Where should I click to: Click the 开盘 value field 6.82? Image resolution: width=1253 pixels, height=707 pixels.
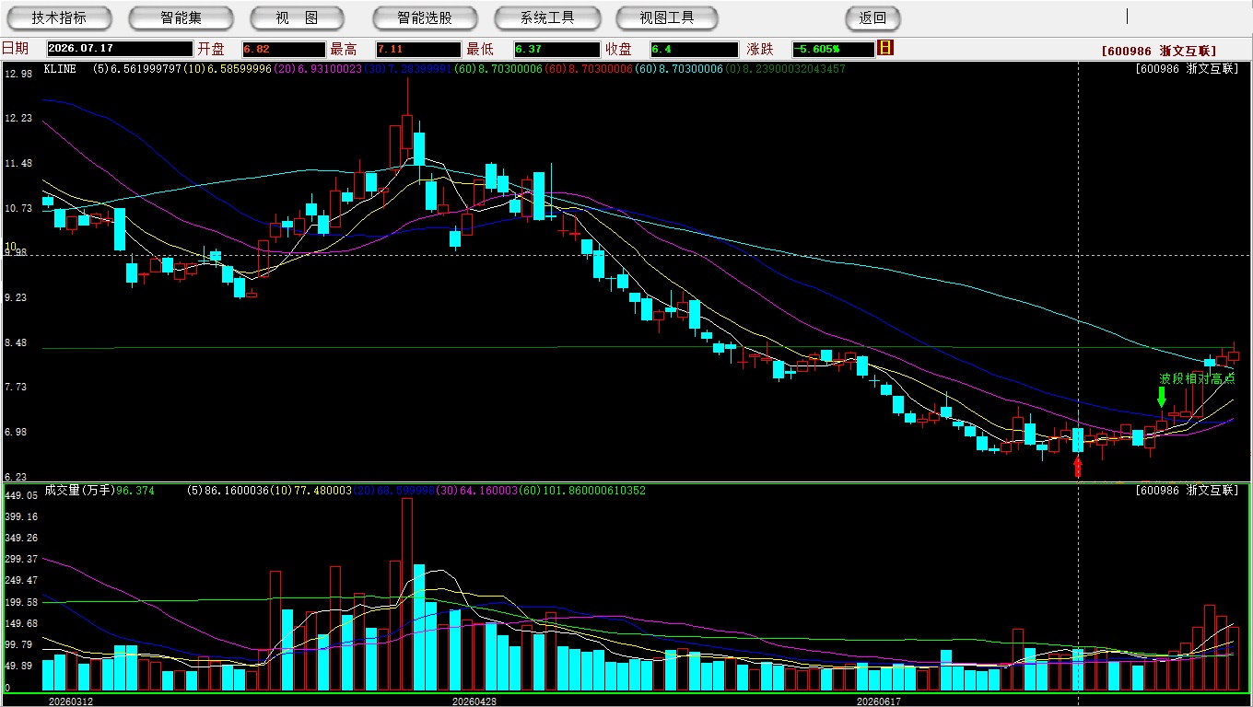(284, 49)
